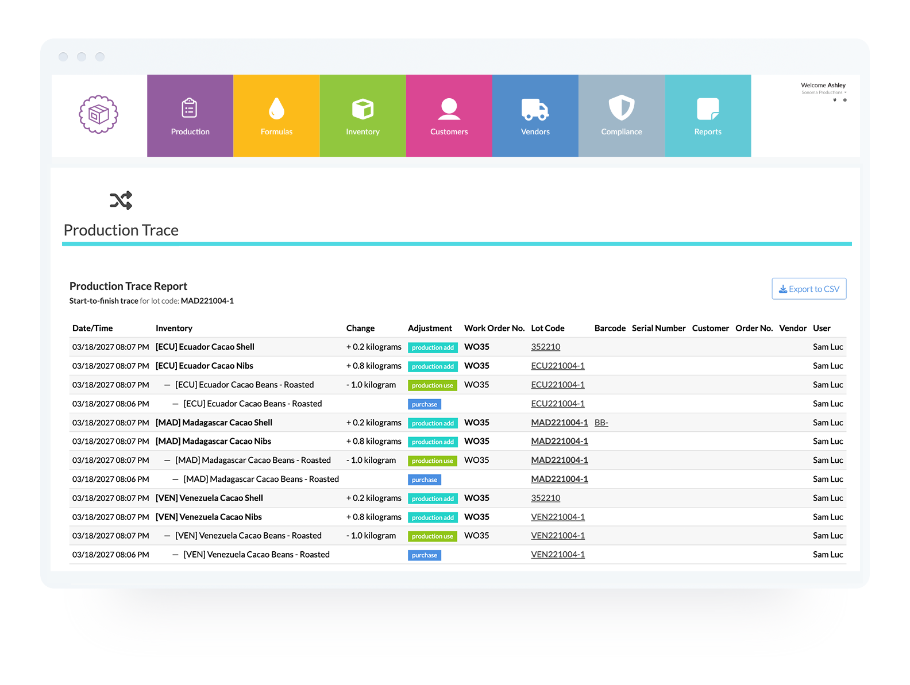Go to the Production menu label

[190, 131]
